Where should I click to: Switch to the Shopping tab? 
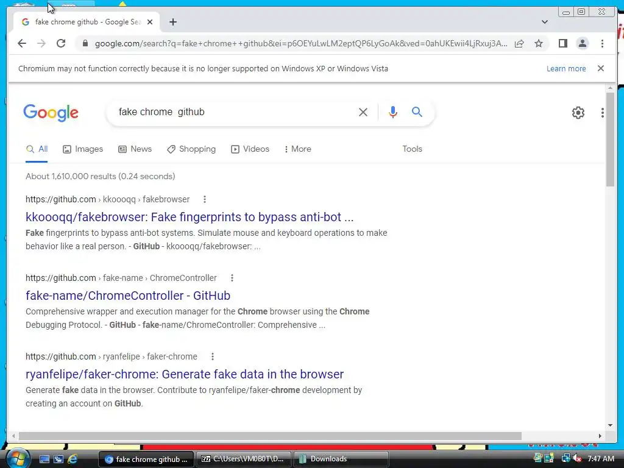coord(191,149)
